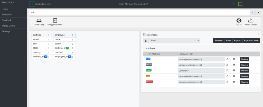Preview the PATCH endpoint

(244, 65)
